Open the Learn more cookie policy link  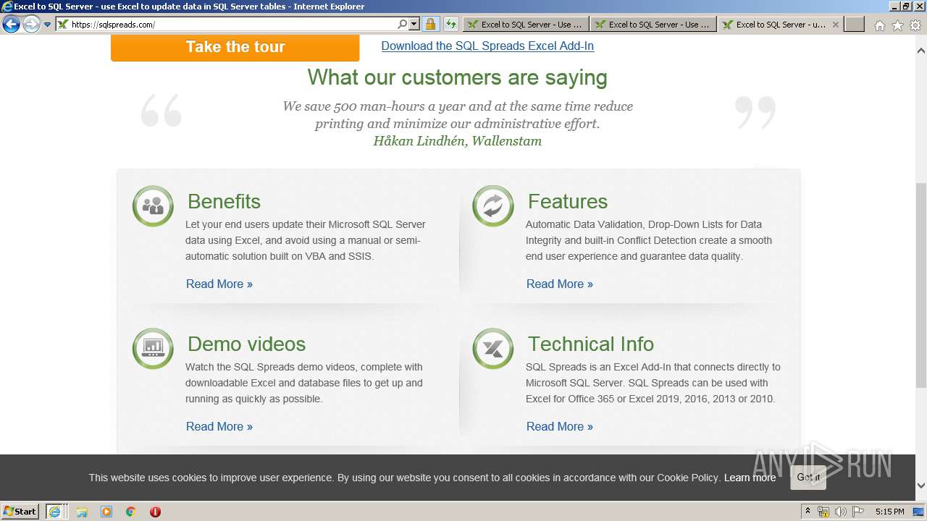pos(750,478)
